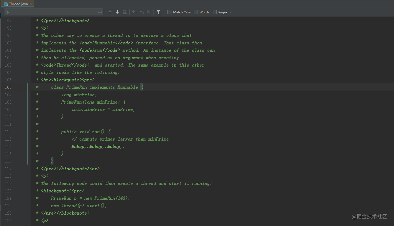This screenshot has width=394, height=226.
Task: Go to next occurrence with down arrow
Action: tap(117, 12)
